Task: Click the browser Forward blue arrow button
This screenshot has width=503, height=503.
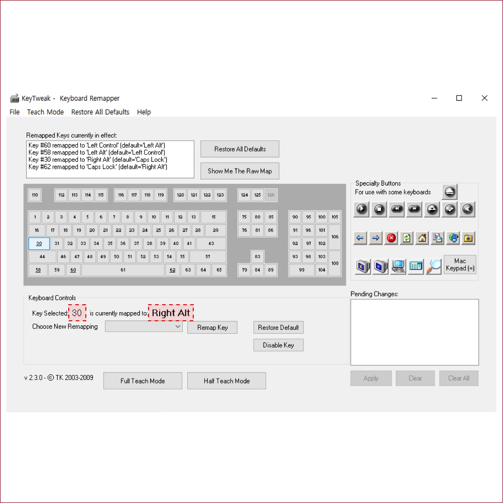Action: coord(375,238)
